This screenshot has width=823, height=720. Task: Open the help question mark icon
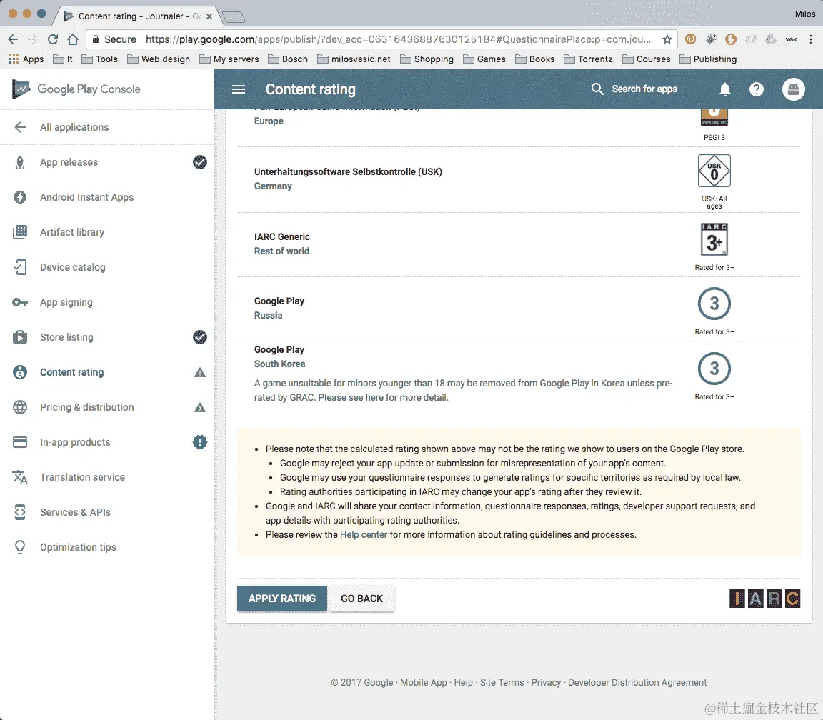pos(757,89)
